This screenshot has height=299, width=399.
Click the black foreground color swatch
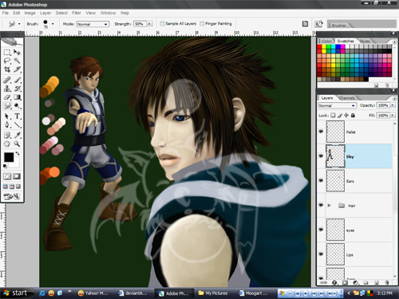point(9,157)
